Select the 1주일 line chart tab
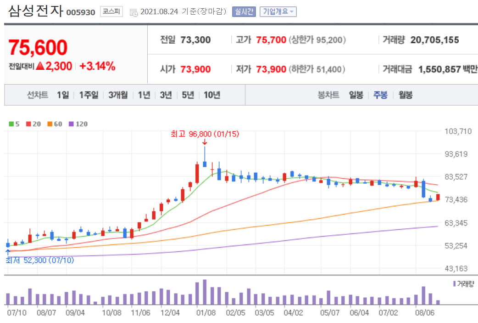 point(89,95)
